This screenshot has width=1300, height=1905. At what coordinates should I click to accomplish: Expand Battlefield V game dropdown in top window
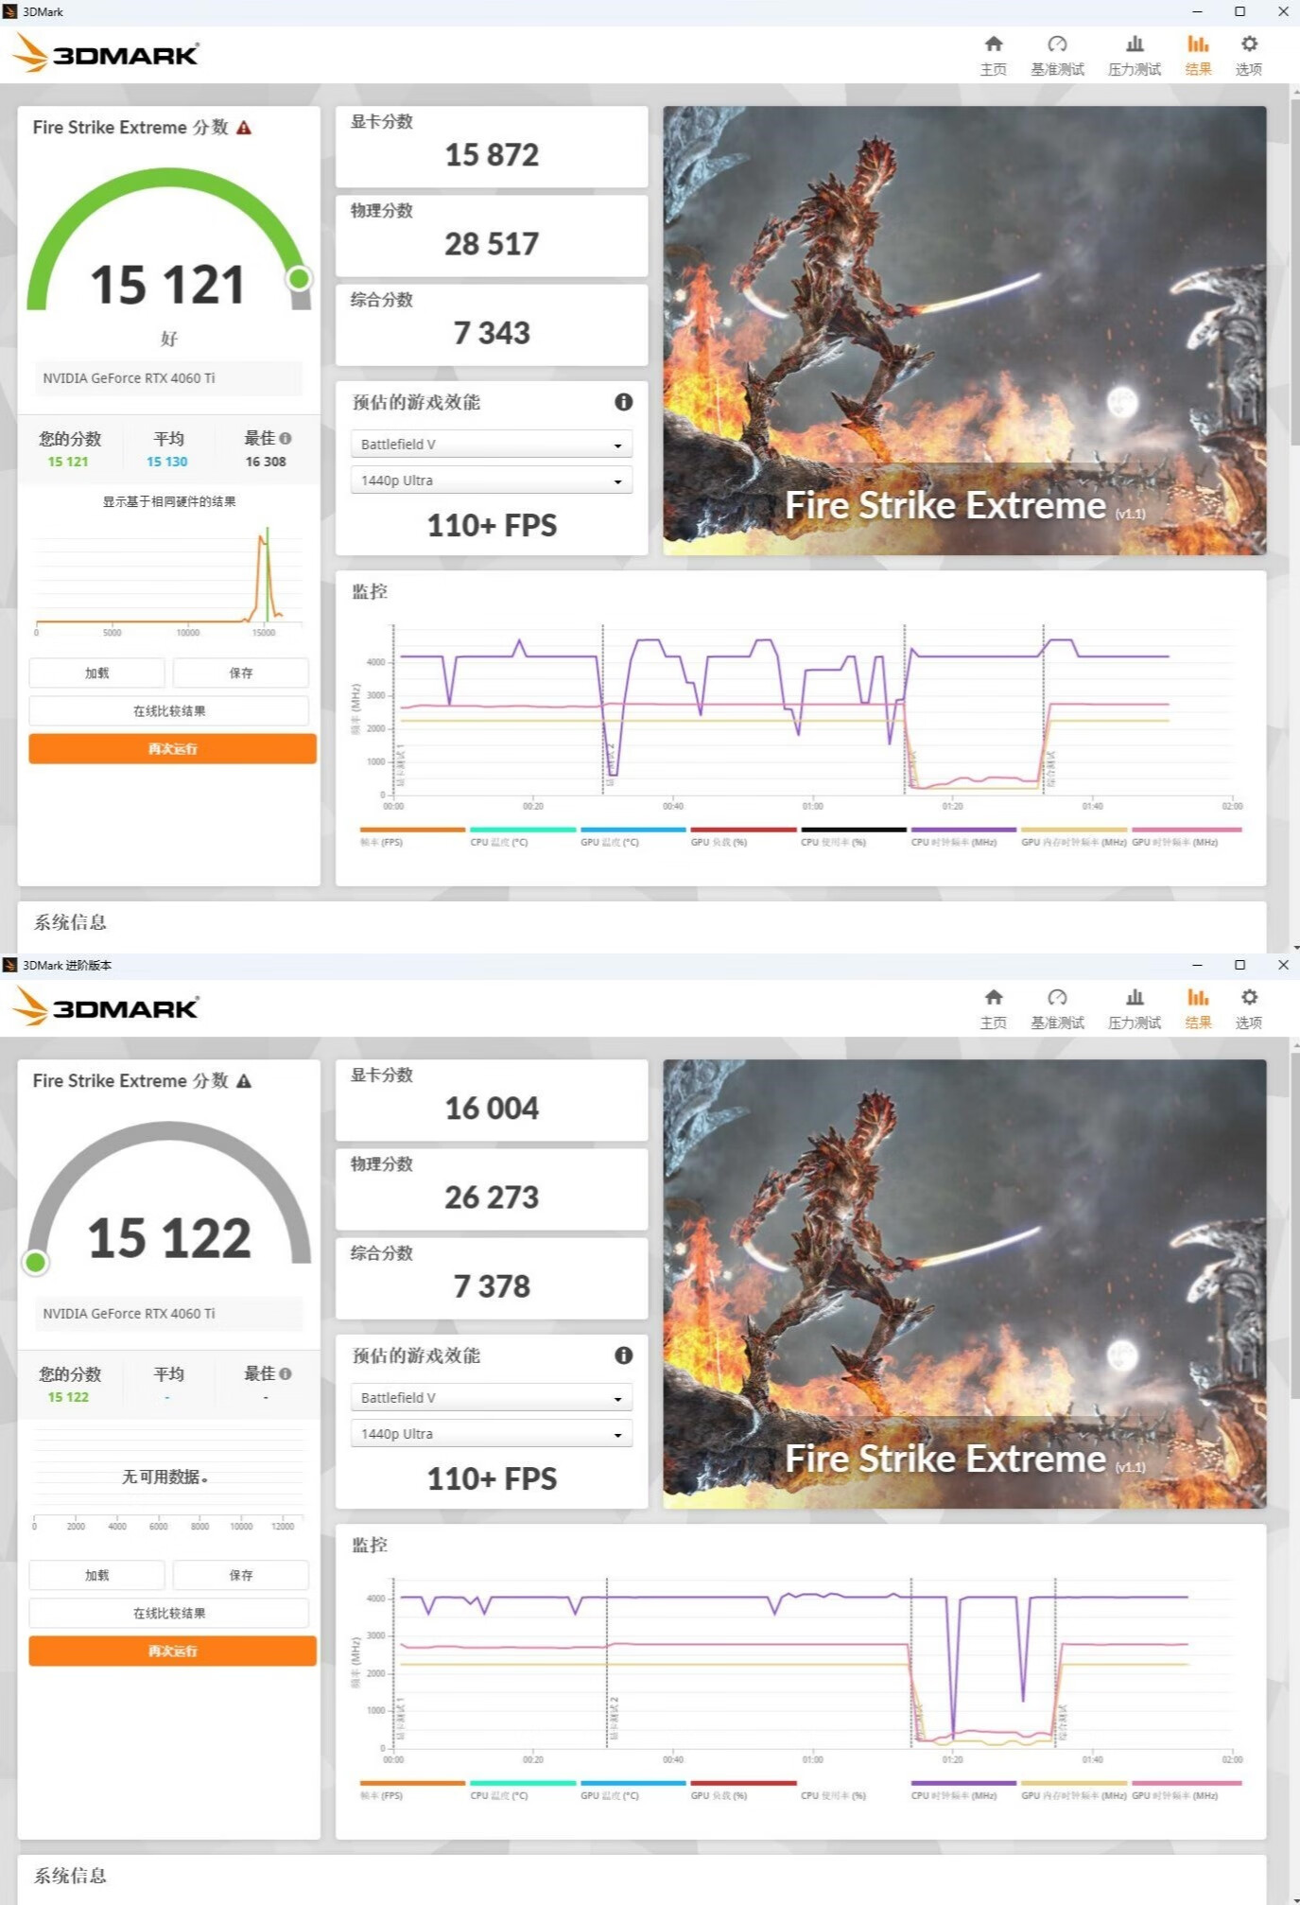point(492,445)
